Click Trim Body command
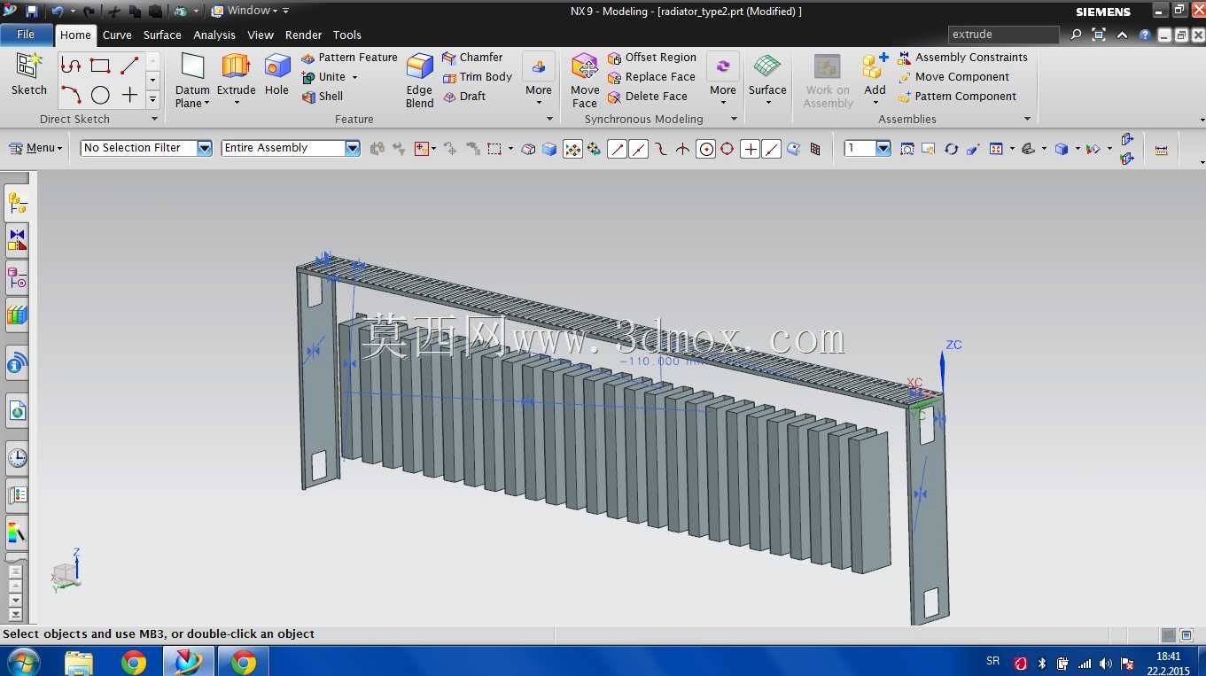Screen dimensions: 1206x676 pos(477,77)
